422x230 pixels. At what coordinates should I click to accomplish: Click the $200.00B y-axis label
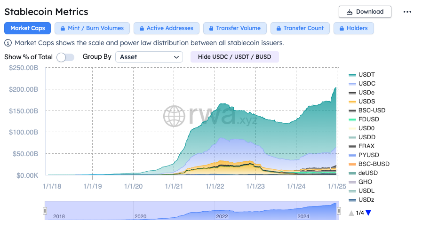24,89
